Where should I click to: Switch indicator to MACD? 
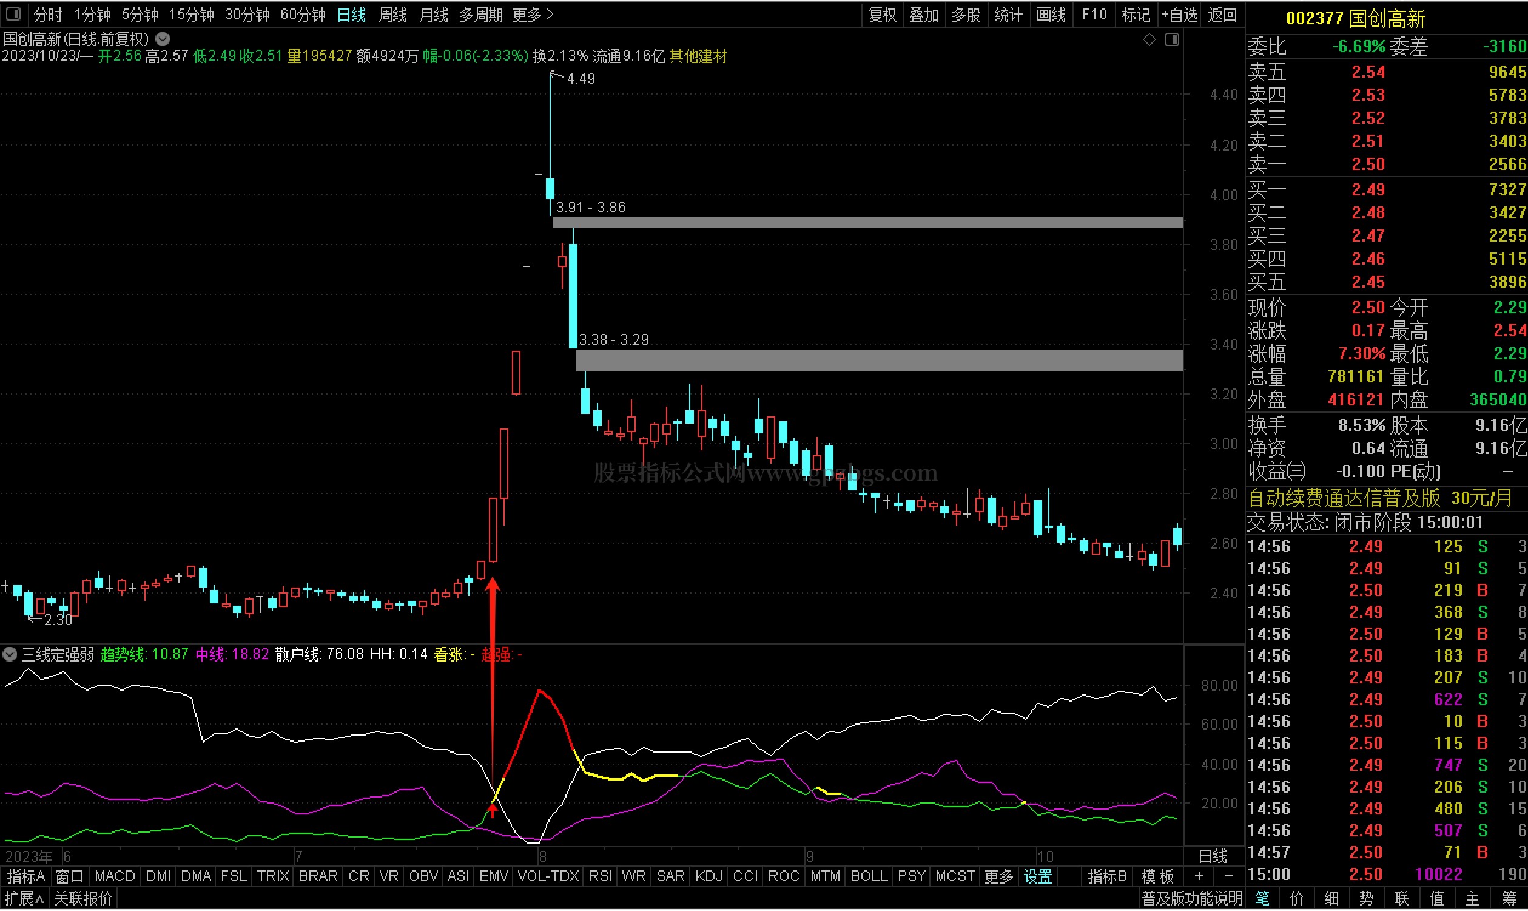coord(115,877)
